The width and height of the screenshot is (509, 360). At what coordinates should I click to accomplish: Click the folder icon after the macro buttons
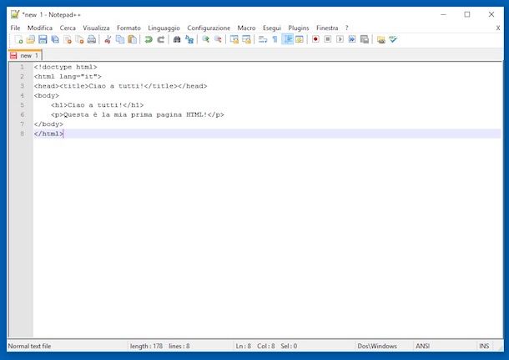380,39
